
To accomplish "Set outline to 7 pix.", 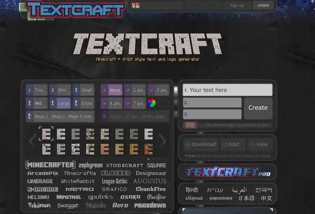I will pyautogui.click(x=135, y=103).
